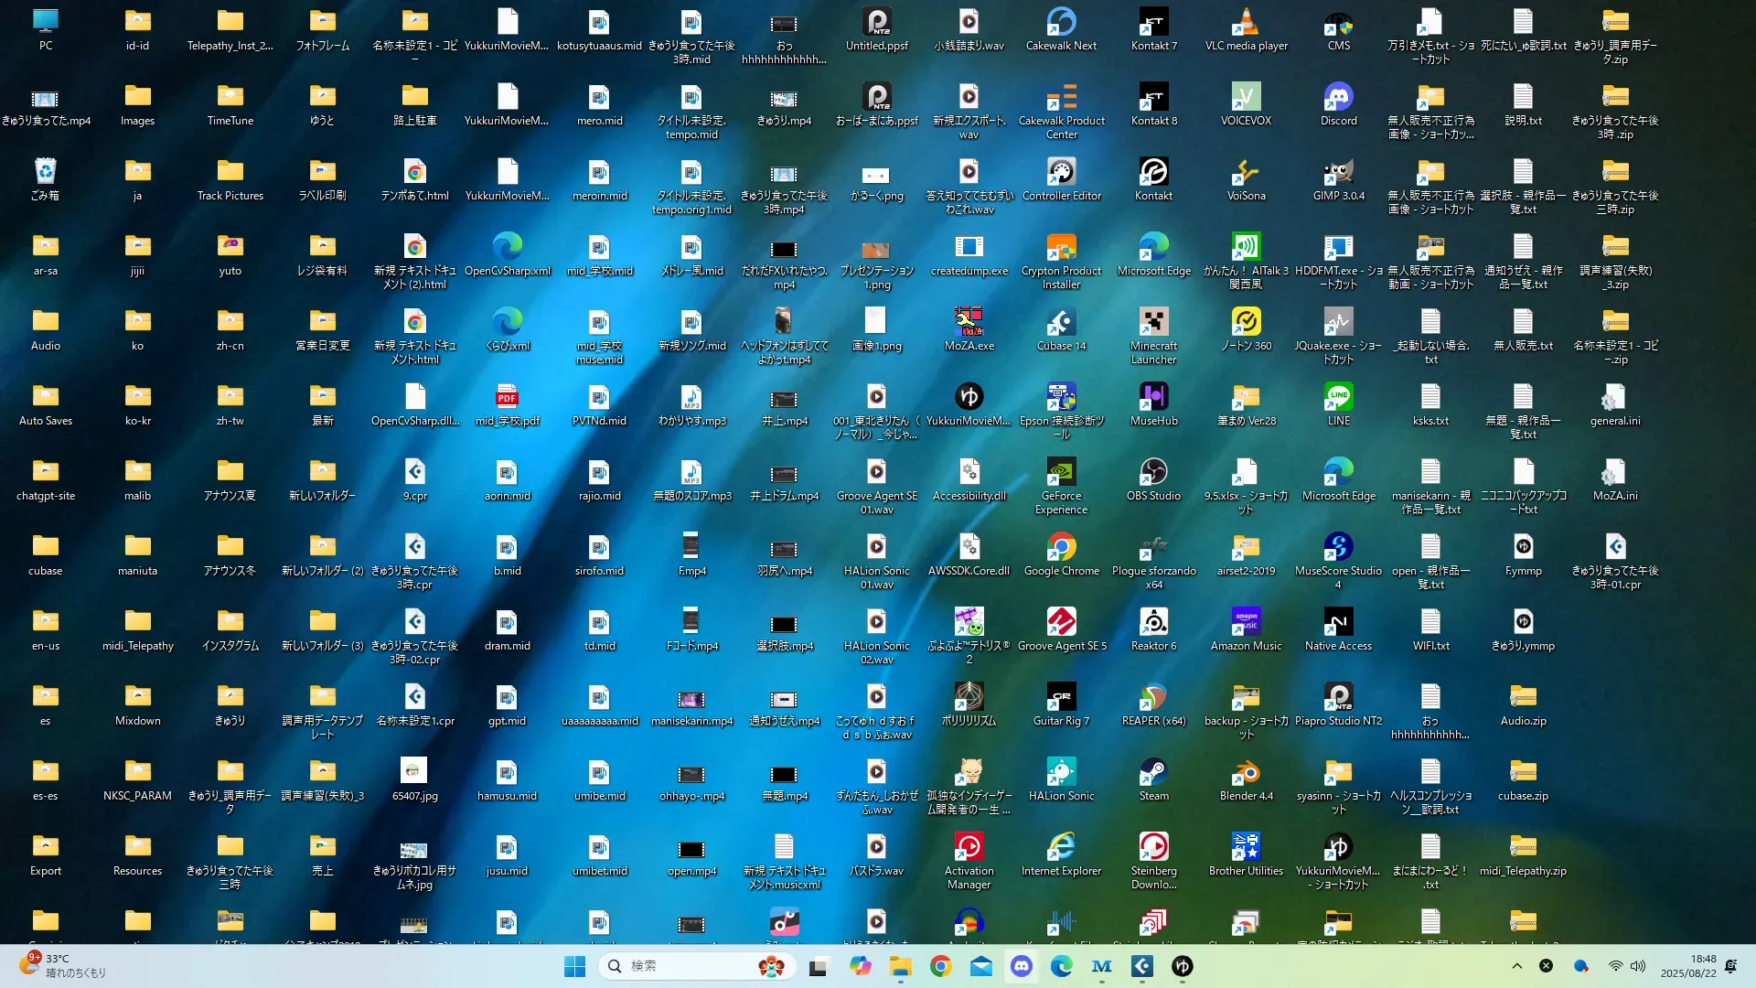Open the Windows Start menu
Screen dimensions: 1756x988
574,966
